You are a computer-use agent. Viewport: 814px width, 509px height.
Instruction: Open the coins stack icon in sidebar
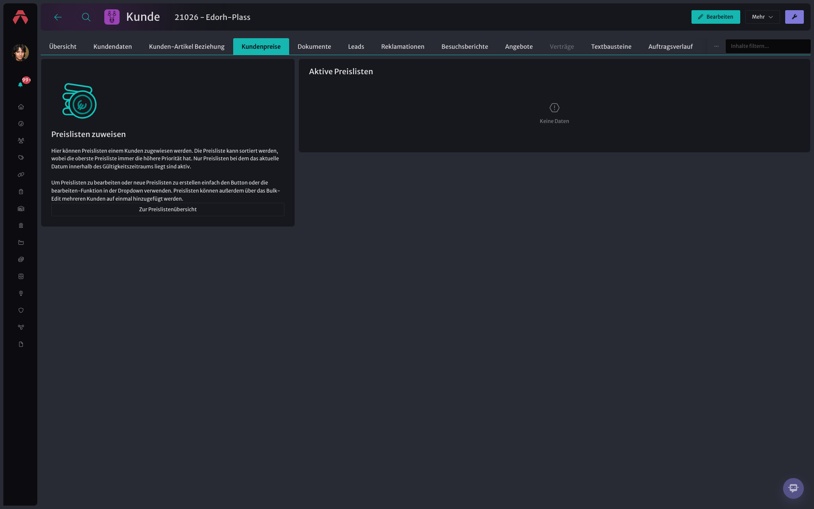21,260
